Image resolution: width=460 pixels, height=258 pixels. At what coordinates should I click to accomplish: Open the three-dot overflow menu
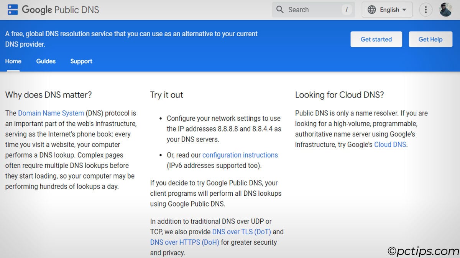click(x=426, y=10)
